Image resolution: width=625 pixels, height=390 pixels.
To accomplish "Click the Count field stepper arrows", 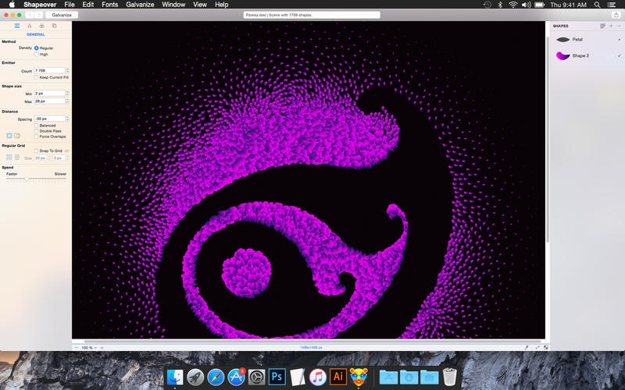I will (x=67, y=70).
